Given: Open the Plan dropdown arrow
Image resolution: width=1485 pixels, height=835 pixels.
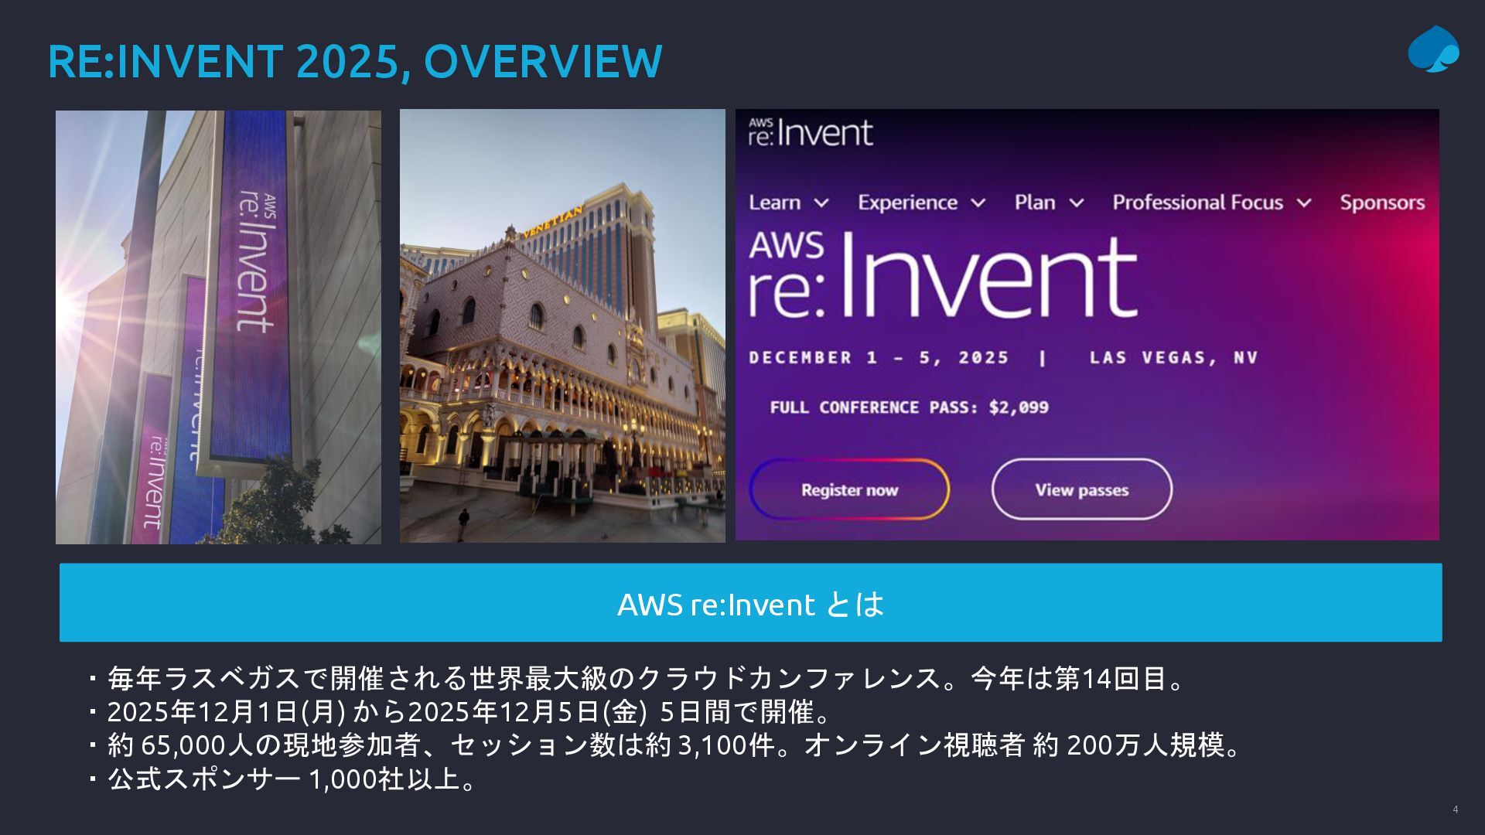Looking at the screenshot, I should [1076, 203].
